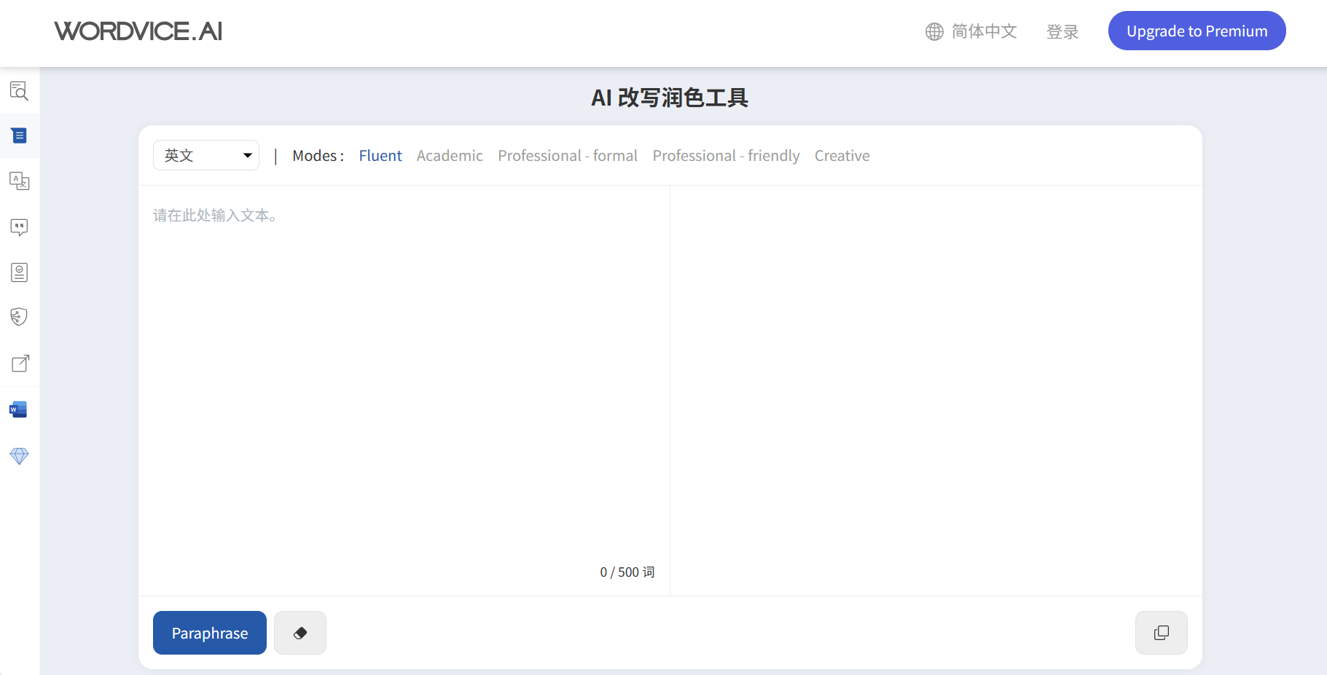Click the Upgrade to Premium button
The image size is (1327, 675).
click(x=1197, y=31)
